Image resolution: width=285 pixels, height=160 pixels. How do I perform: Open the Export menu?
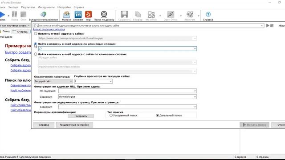[x=13, y=7]
